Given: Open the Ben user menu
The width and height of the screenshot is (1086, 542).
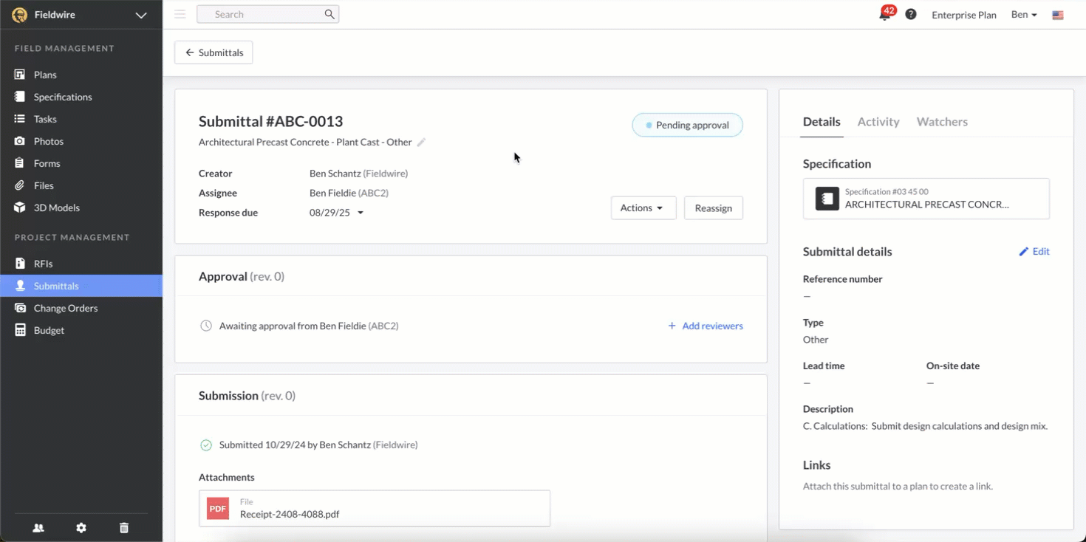Looking at the screenshot, I should tap(1024, 15).
